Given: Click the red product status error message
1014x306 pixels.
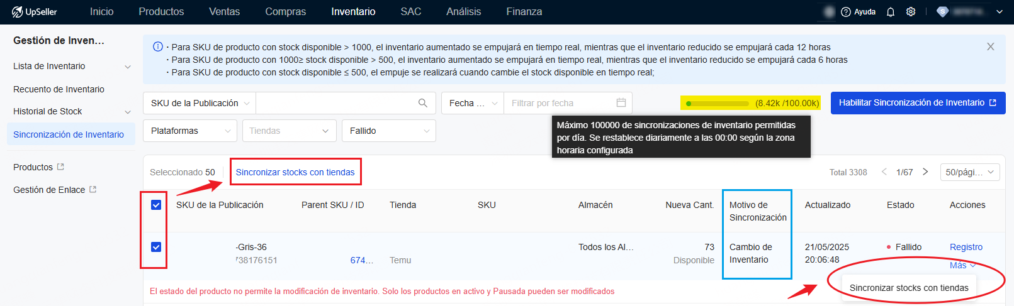Looking at the screenshot, I should click(x=382, y=291).
